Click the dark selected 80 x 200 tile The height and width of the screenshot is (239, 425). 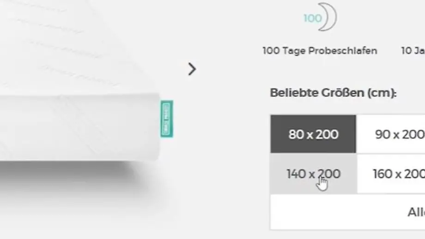313,134
